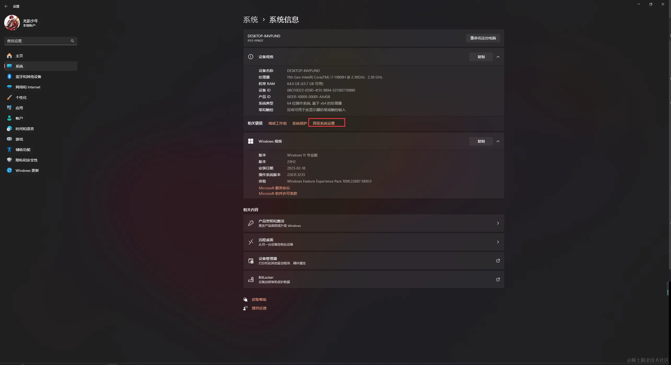671x365 pixels.
Task: Click the search magnifier in 查找设置
Action: pos(72,41)
